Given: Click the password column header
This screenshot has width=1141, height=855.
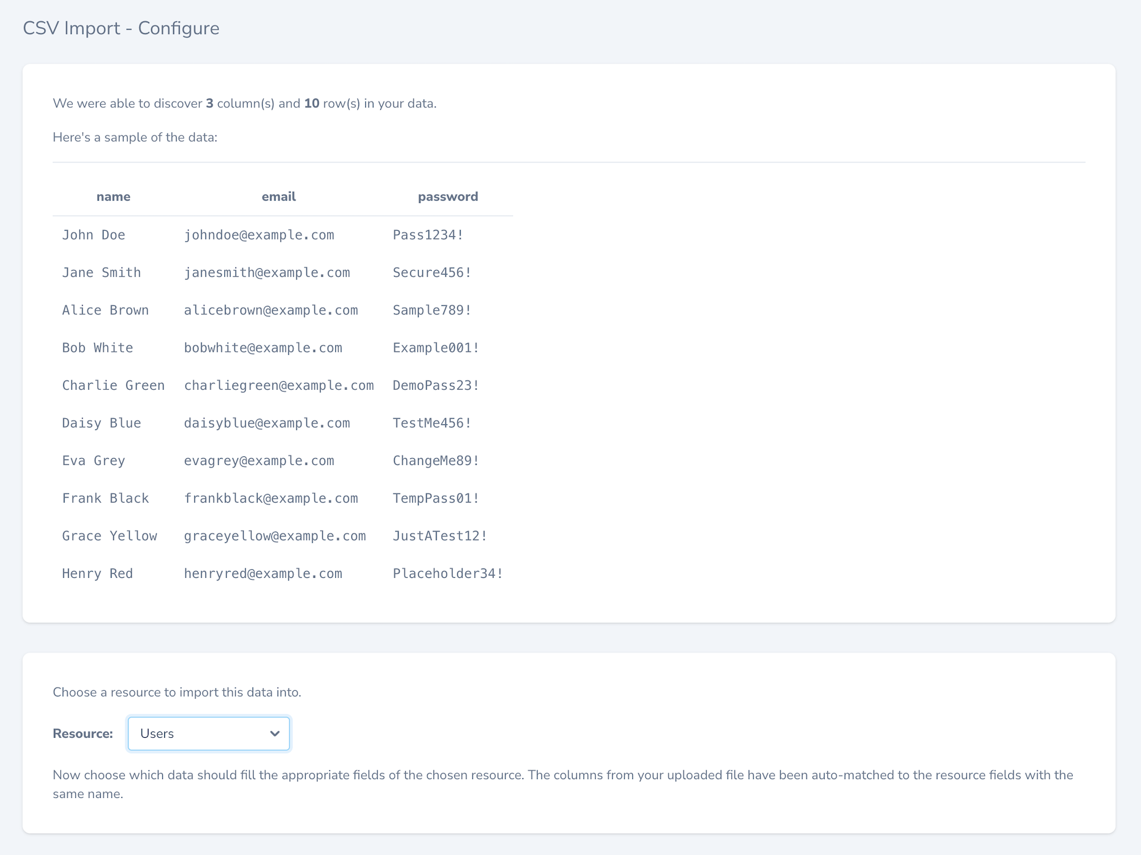Looking at the screenshot, I should [447, 196].
